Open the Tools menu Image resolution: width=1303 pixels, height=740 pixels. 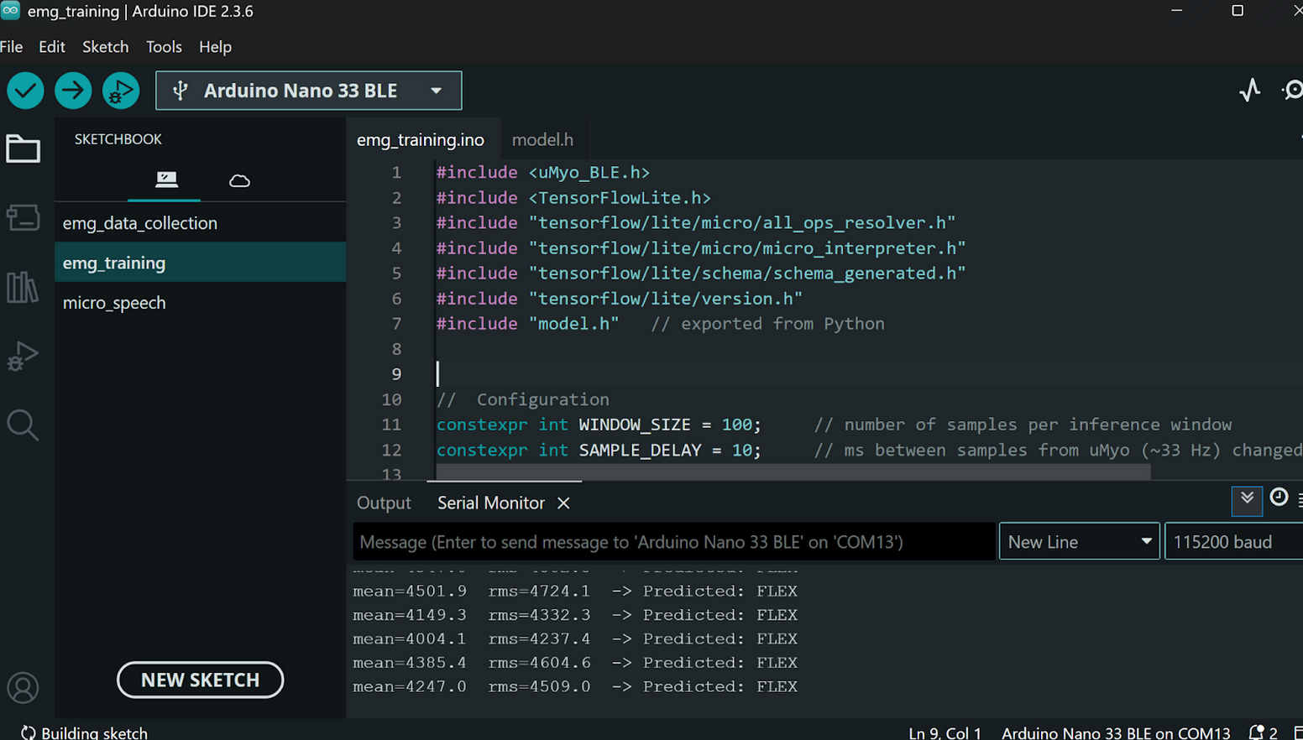point(164,47)
